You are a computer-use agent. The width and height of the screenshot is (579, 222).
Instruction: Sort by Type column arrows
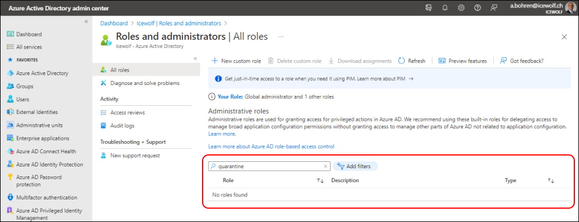coord(551,181)
